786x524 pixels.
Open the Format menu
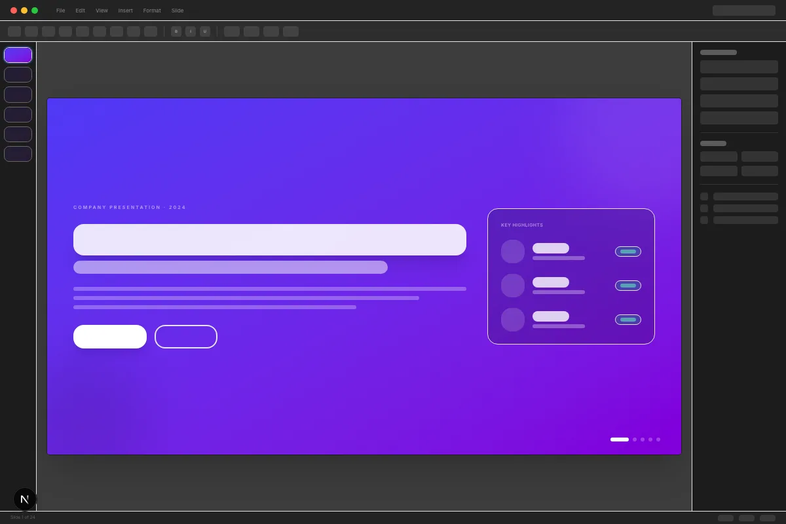152,10
